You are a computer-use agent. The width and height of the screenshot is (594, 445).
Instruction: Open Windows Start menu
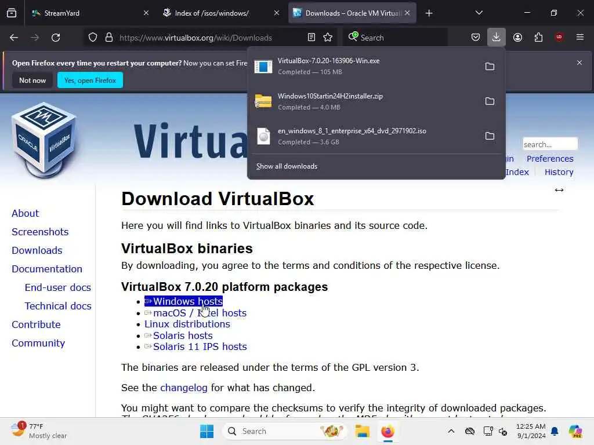[x=207, y=431]
